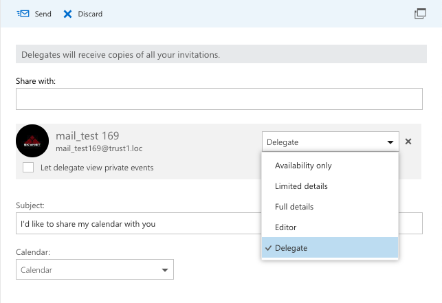Select the checked Delegate option
Viewport: 442px width, 303px height.
pyautogui.click(x=330, y=248)
